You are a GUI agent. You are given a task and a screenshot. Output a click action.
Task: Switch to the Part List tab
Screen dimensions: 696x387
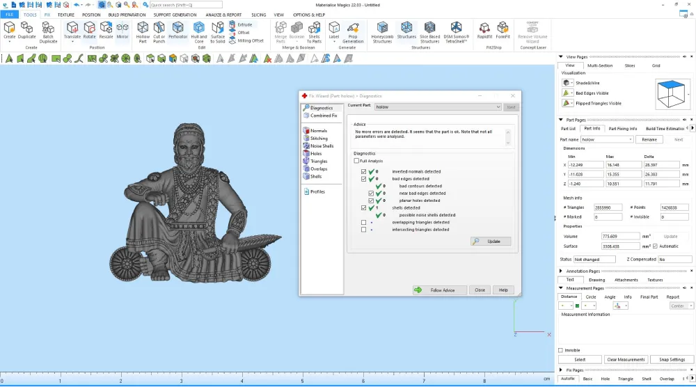click(568, 129)
